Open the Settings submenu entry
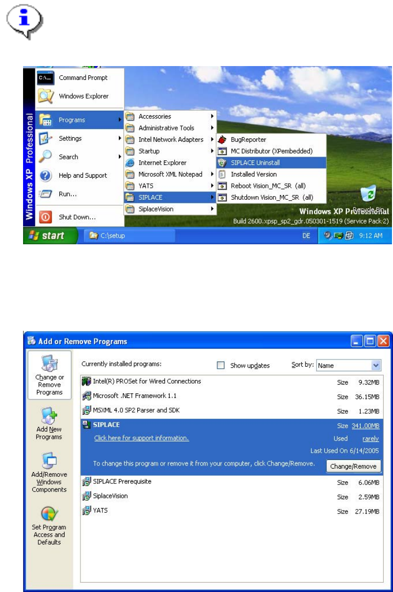393x592 pixels. tap(80, 139)
